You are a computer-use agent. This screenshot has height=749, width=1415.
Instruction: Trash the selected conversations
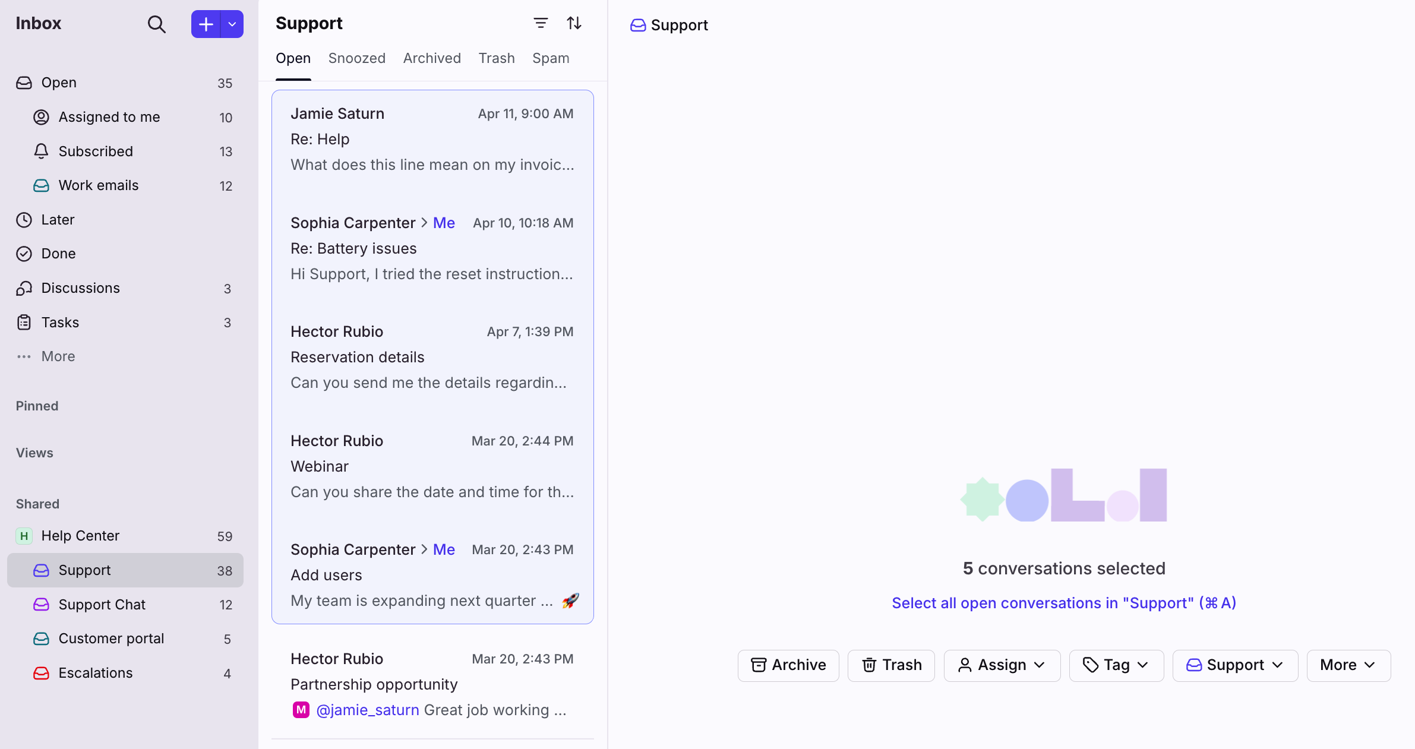891,665
